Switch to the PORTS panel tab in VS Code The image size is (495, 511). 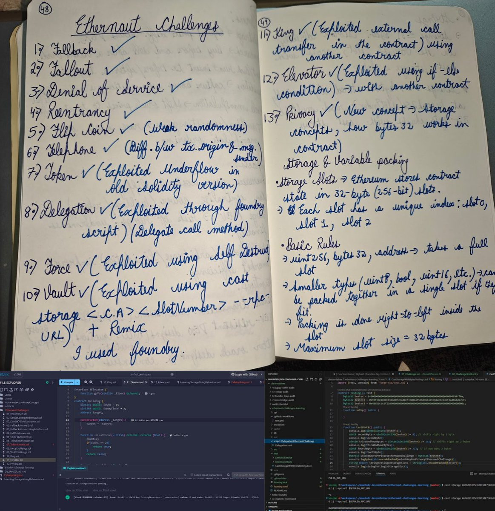[392, 474]
